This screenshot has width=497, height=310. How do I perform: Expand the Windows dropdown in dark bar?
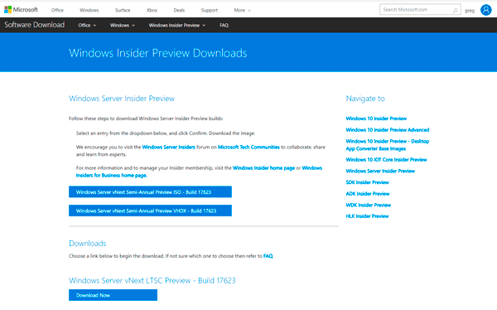123,26
